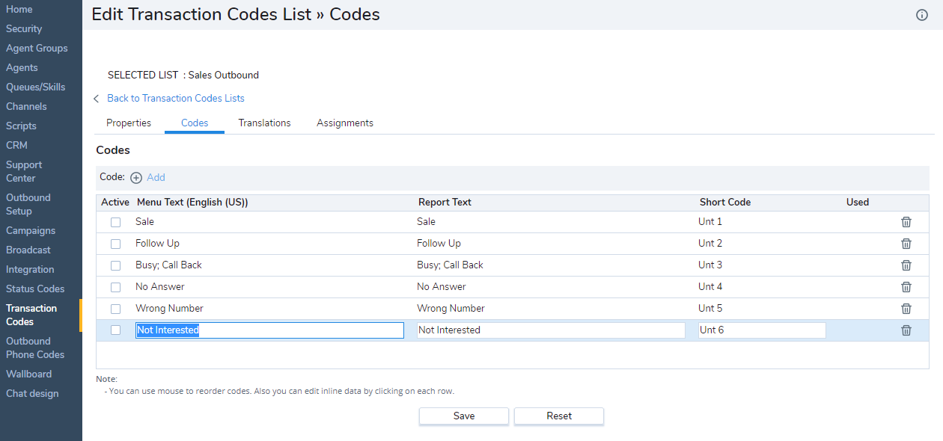Open the Assignments tab
The width and height of the screenshot is (943, 441).
[344, 123]
